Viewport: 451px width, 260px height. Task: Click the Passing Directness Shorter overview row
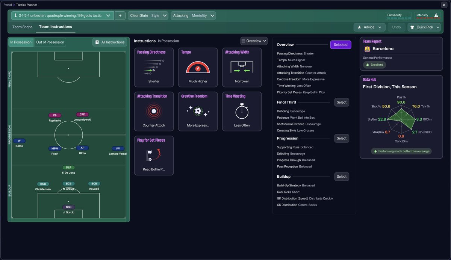click(x=295, y=54)
